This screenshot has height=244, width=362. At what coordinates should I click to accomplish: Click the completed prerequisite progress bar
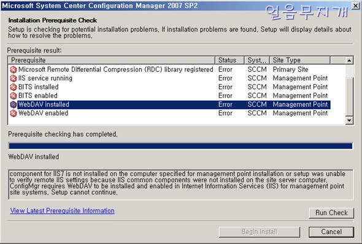click(180, 146)
